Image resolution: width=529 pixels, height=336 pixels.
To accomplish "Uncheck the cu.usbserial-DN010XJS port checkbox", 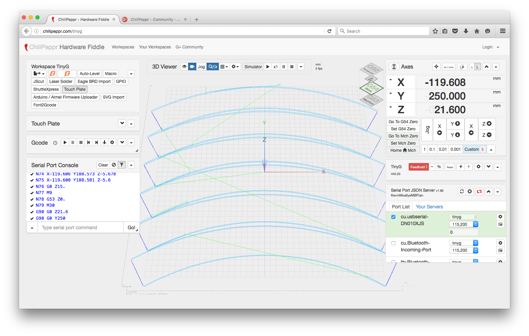I will point(393,217).
